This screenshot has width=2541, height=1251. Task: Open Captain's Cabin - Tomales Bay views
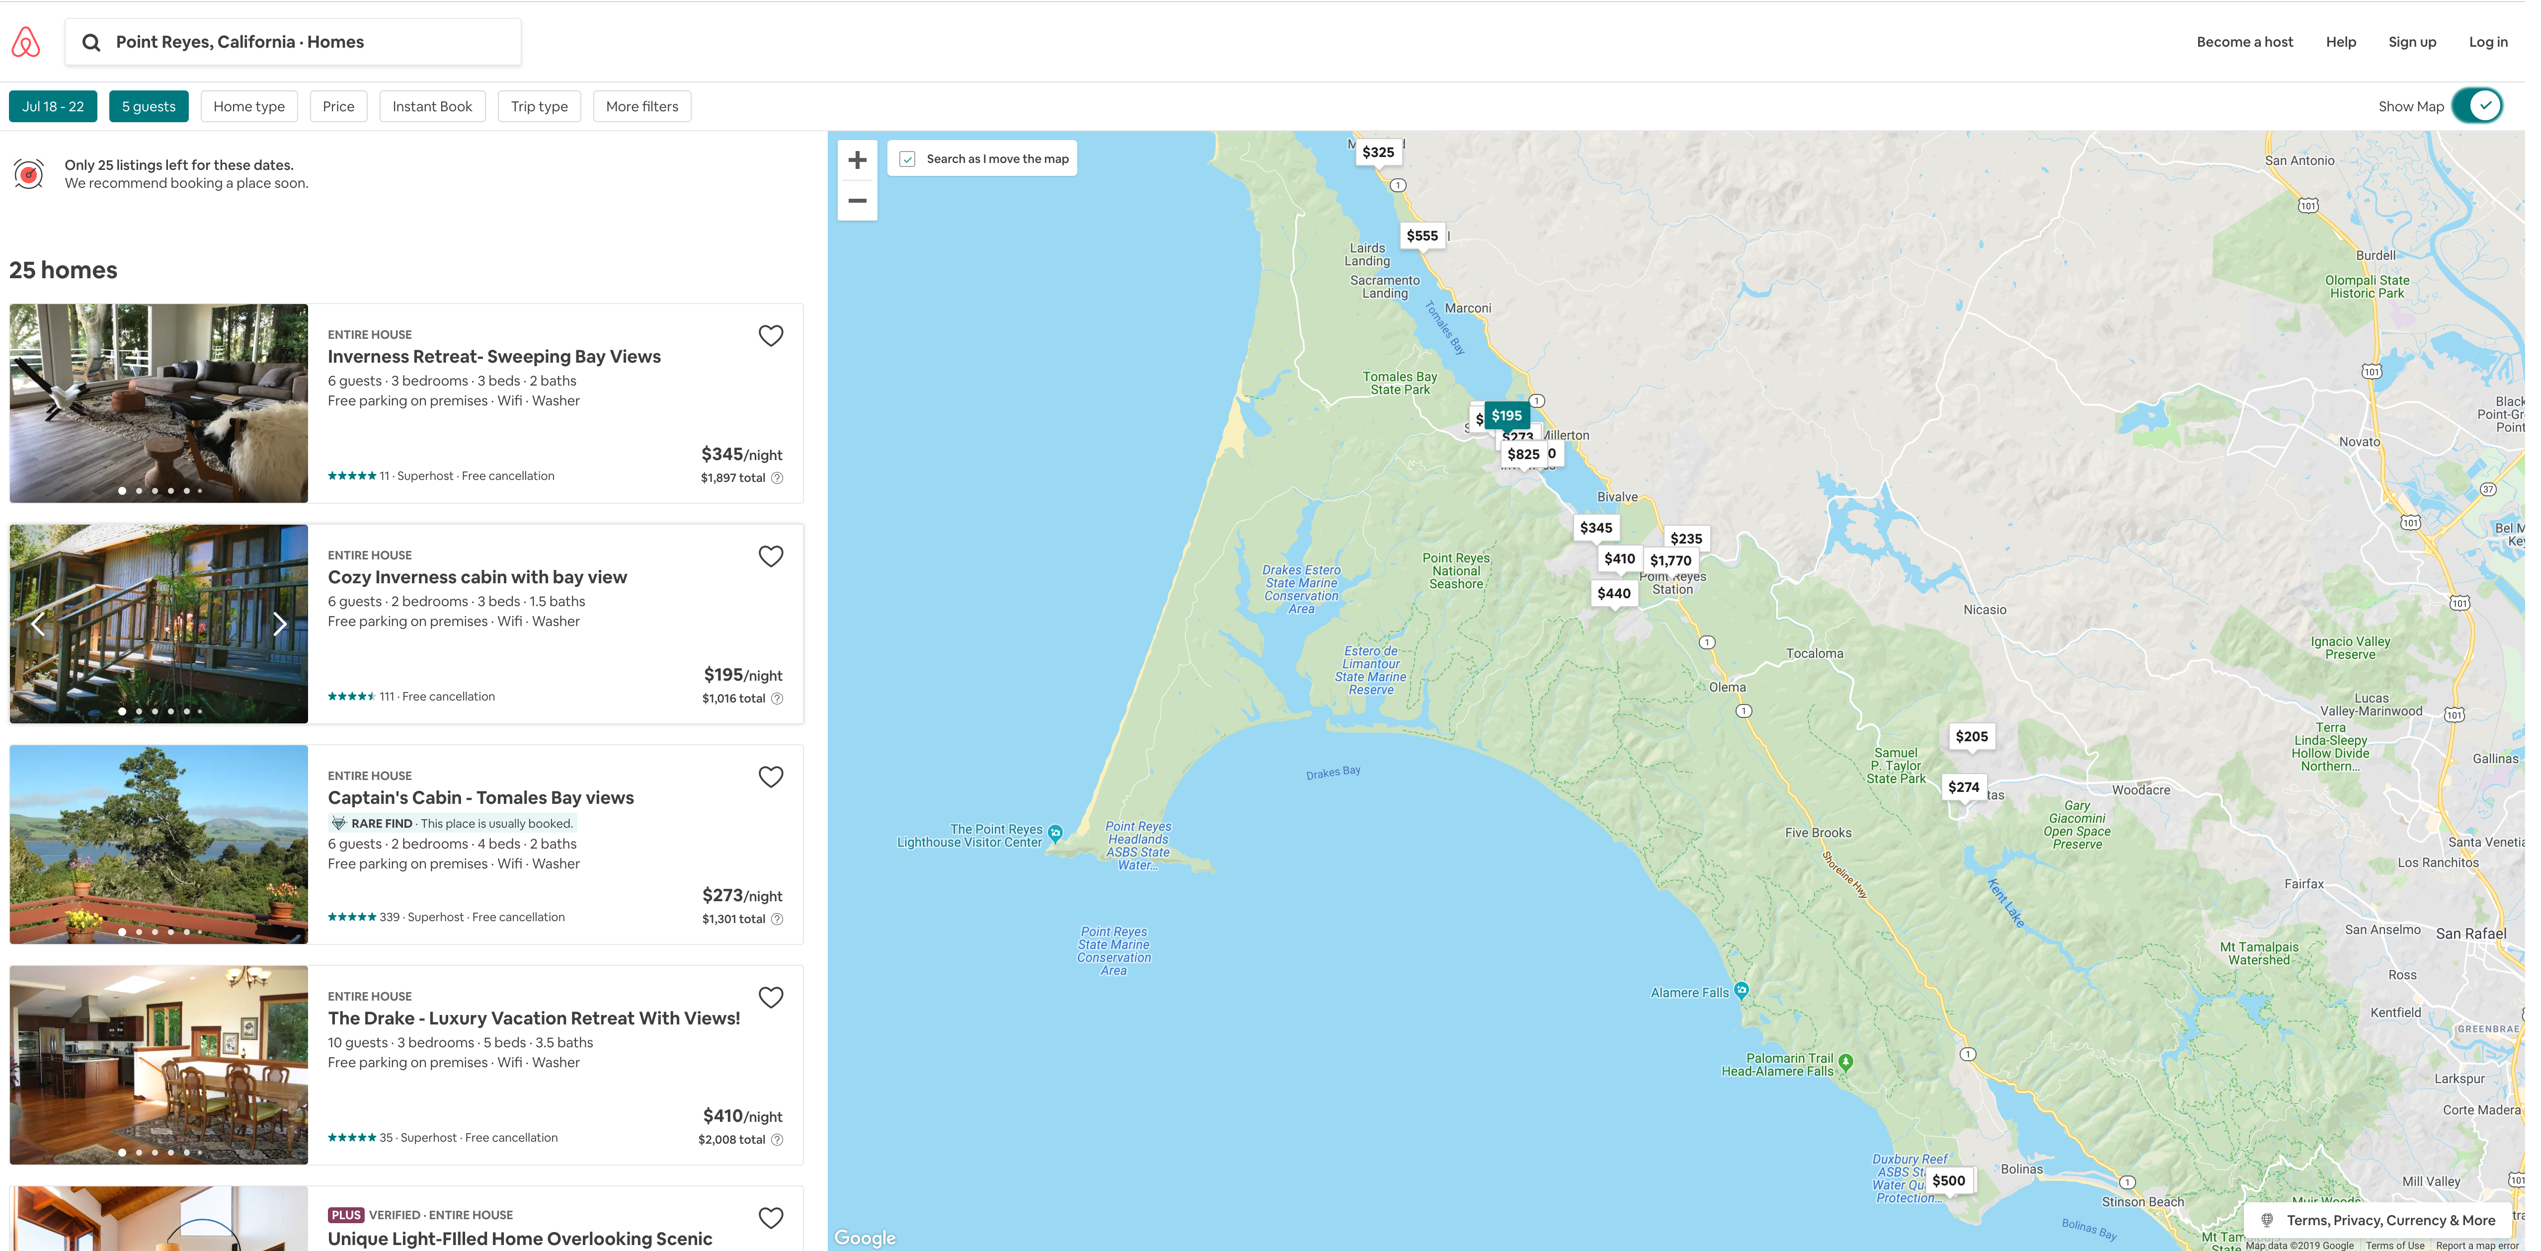(480, 798)
